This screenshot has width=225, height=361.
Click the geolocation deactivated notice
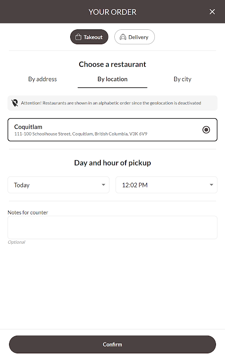(112, 103)
